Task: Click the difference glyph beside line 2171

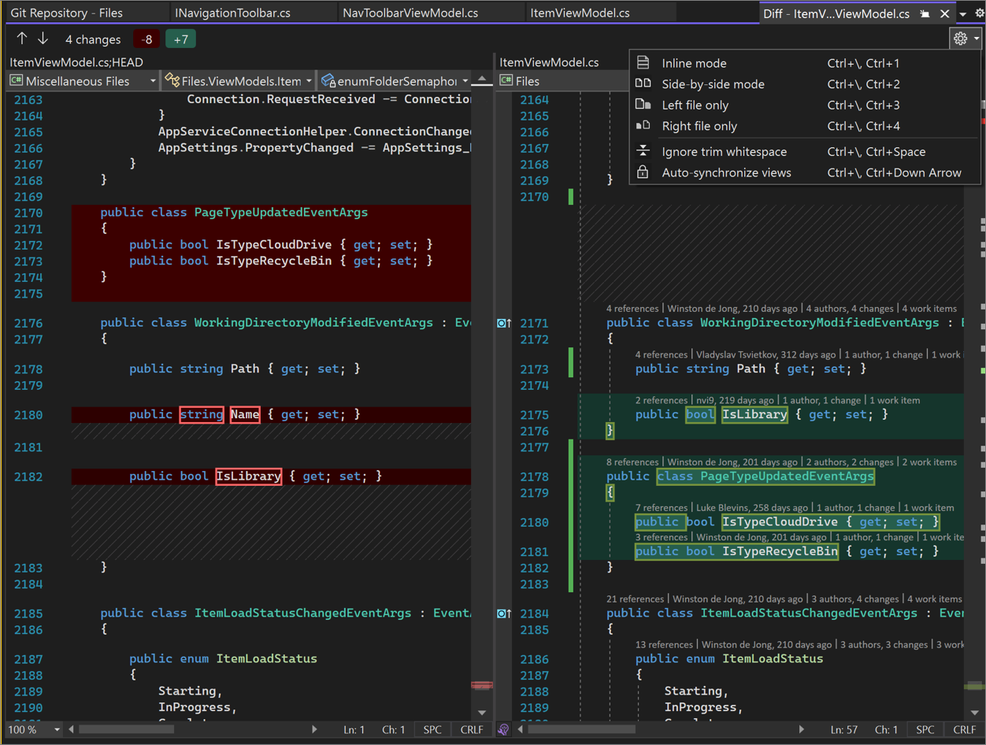Action: [501, 322]
